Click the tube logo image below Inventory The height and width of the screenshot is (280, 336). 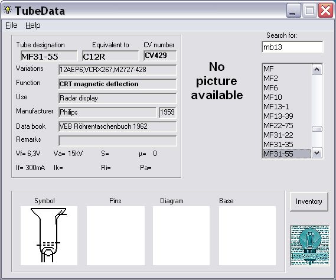coord(309,245)
